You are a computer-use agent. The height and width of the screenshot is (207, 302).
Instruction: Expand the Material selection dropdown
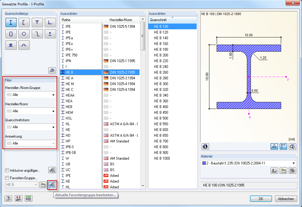tap(249, 163)
